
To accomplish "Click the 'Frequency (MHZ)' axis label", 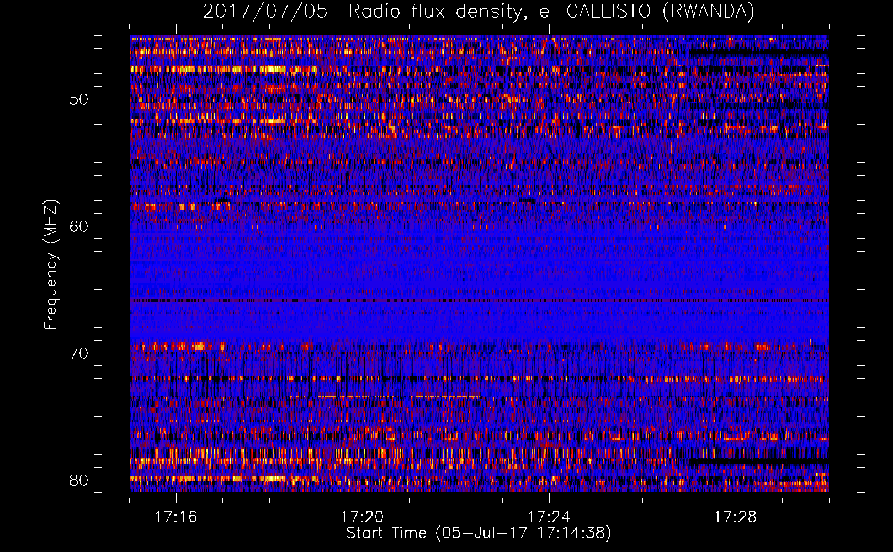I will click(51, 264).
